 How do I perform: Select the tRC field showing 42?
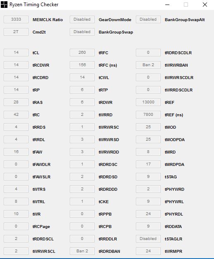(x=16, y=115)
